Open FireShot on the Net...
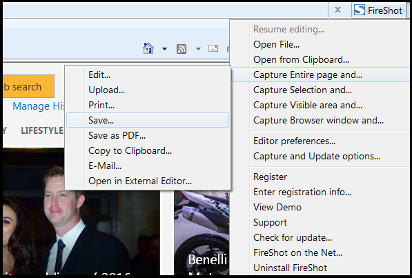The image size is (412, 278). pos(321,252)
